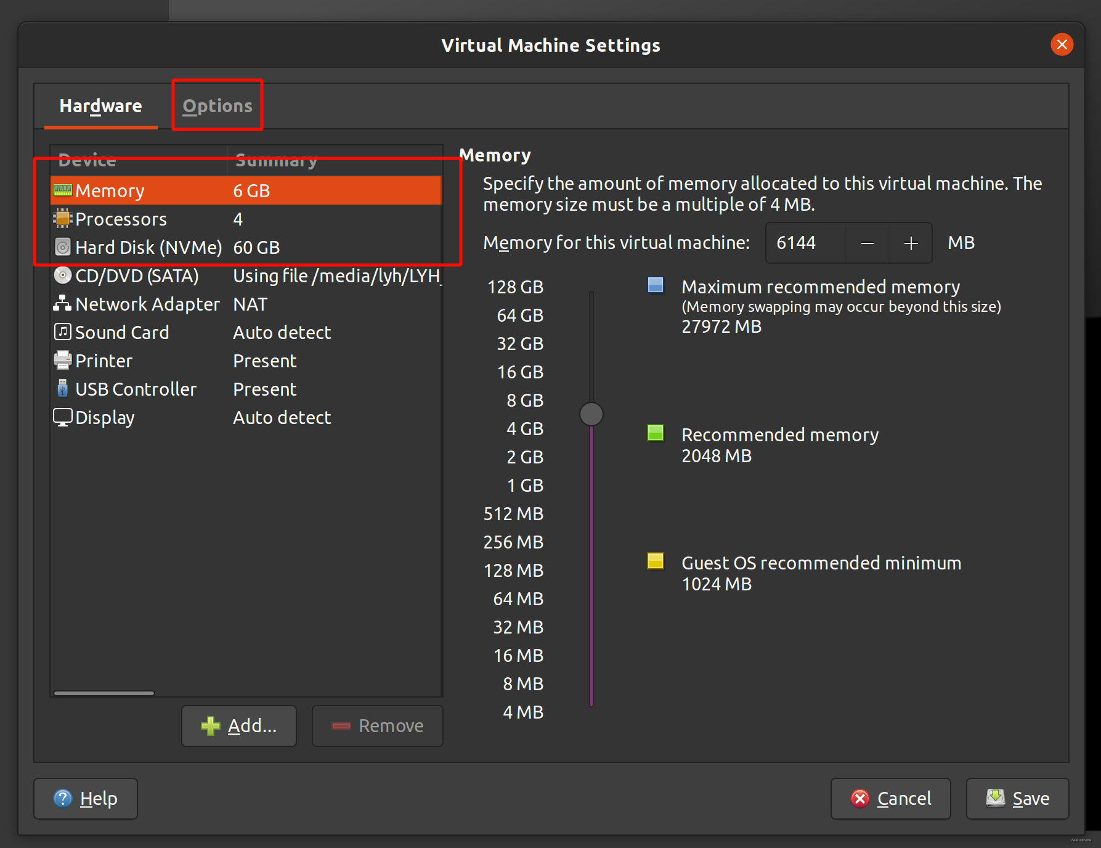Open Help for VM settings
1101x848 pixels.
86,799
